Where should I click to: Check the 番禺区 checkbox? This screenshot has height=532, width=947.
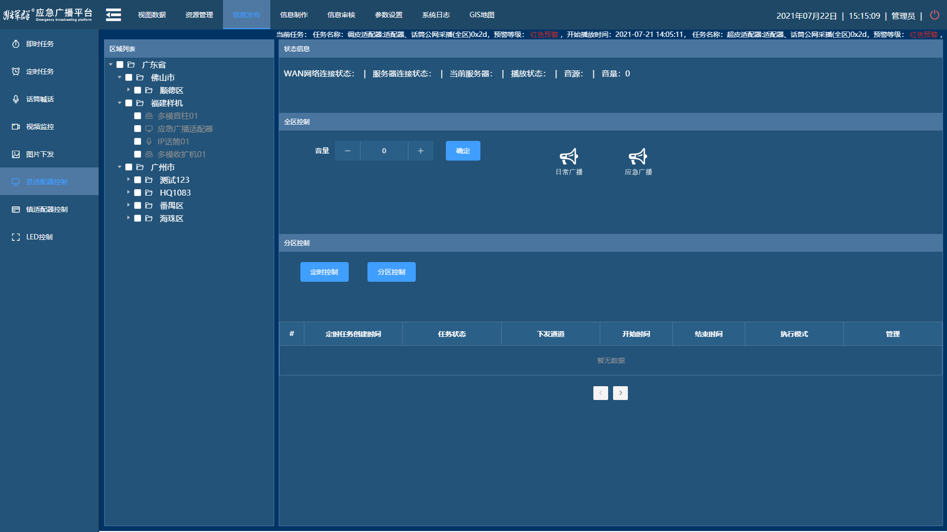click(x=138, y=205)
